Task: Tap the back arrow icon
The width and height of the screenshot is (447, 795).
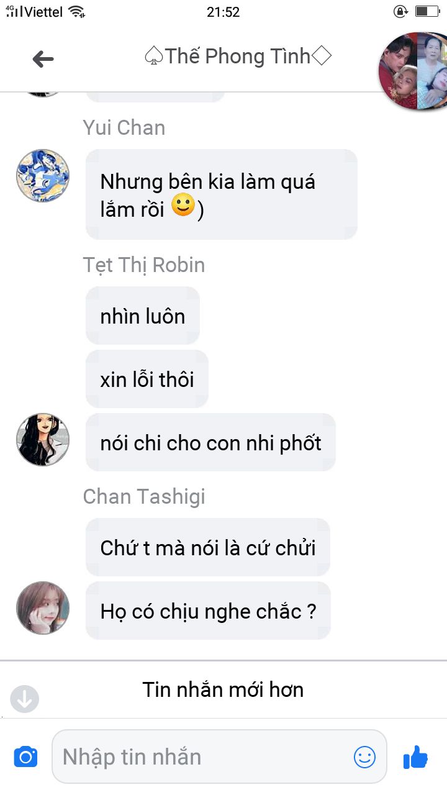Action: click(43, 59)
